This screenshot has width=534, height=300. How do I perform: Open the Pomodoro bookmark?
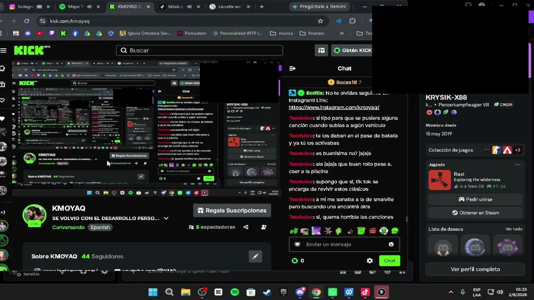coord(191,33)
